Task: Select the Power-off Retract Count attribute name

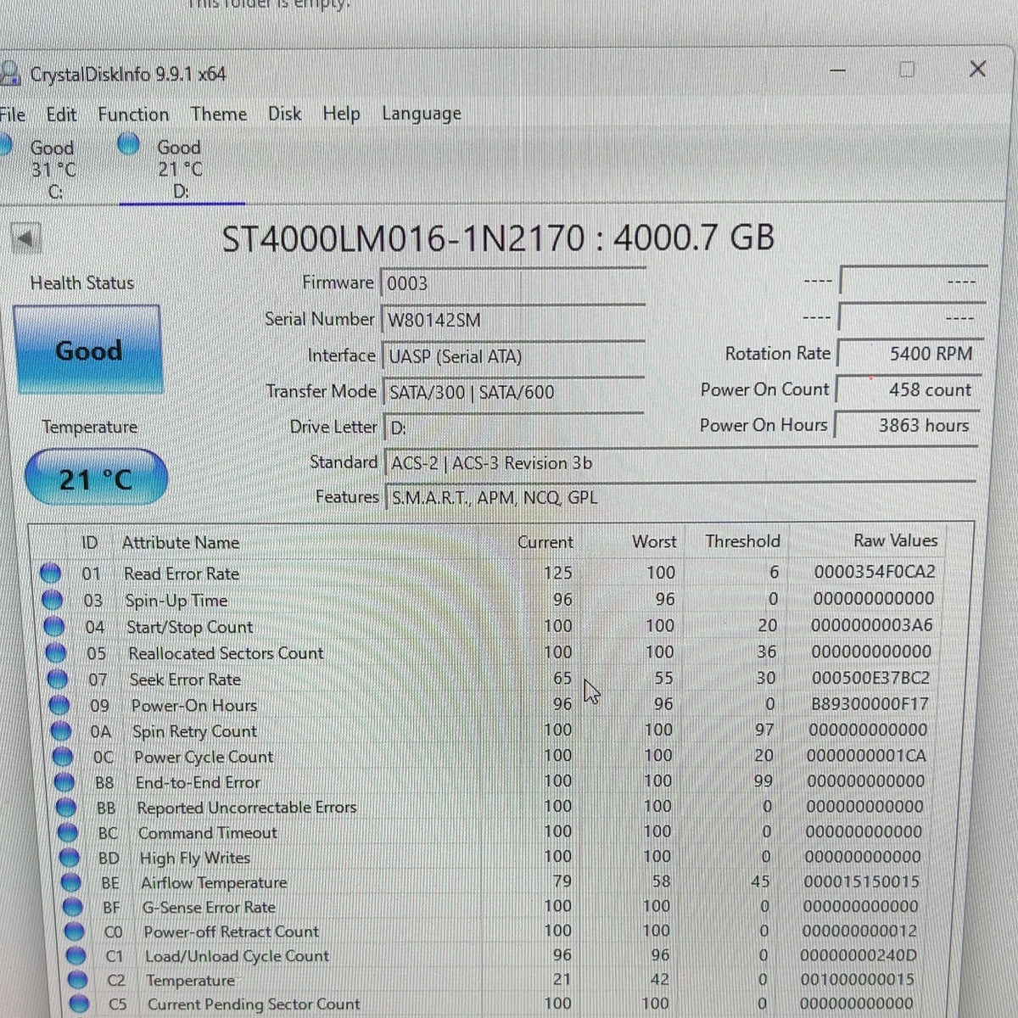Action: pyautogui.click(x=231, y=931)
